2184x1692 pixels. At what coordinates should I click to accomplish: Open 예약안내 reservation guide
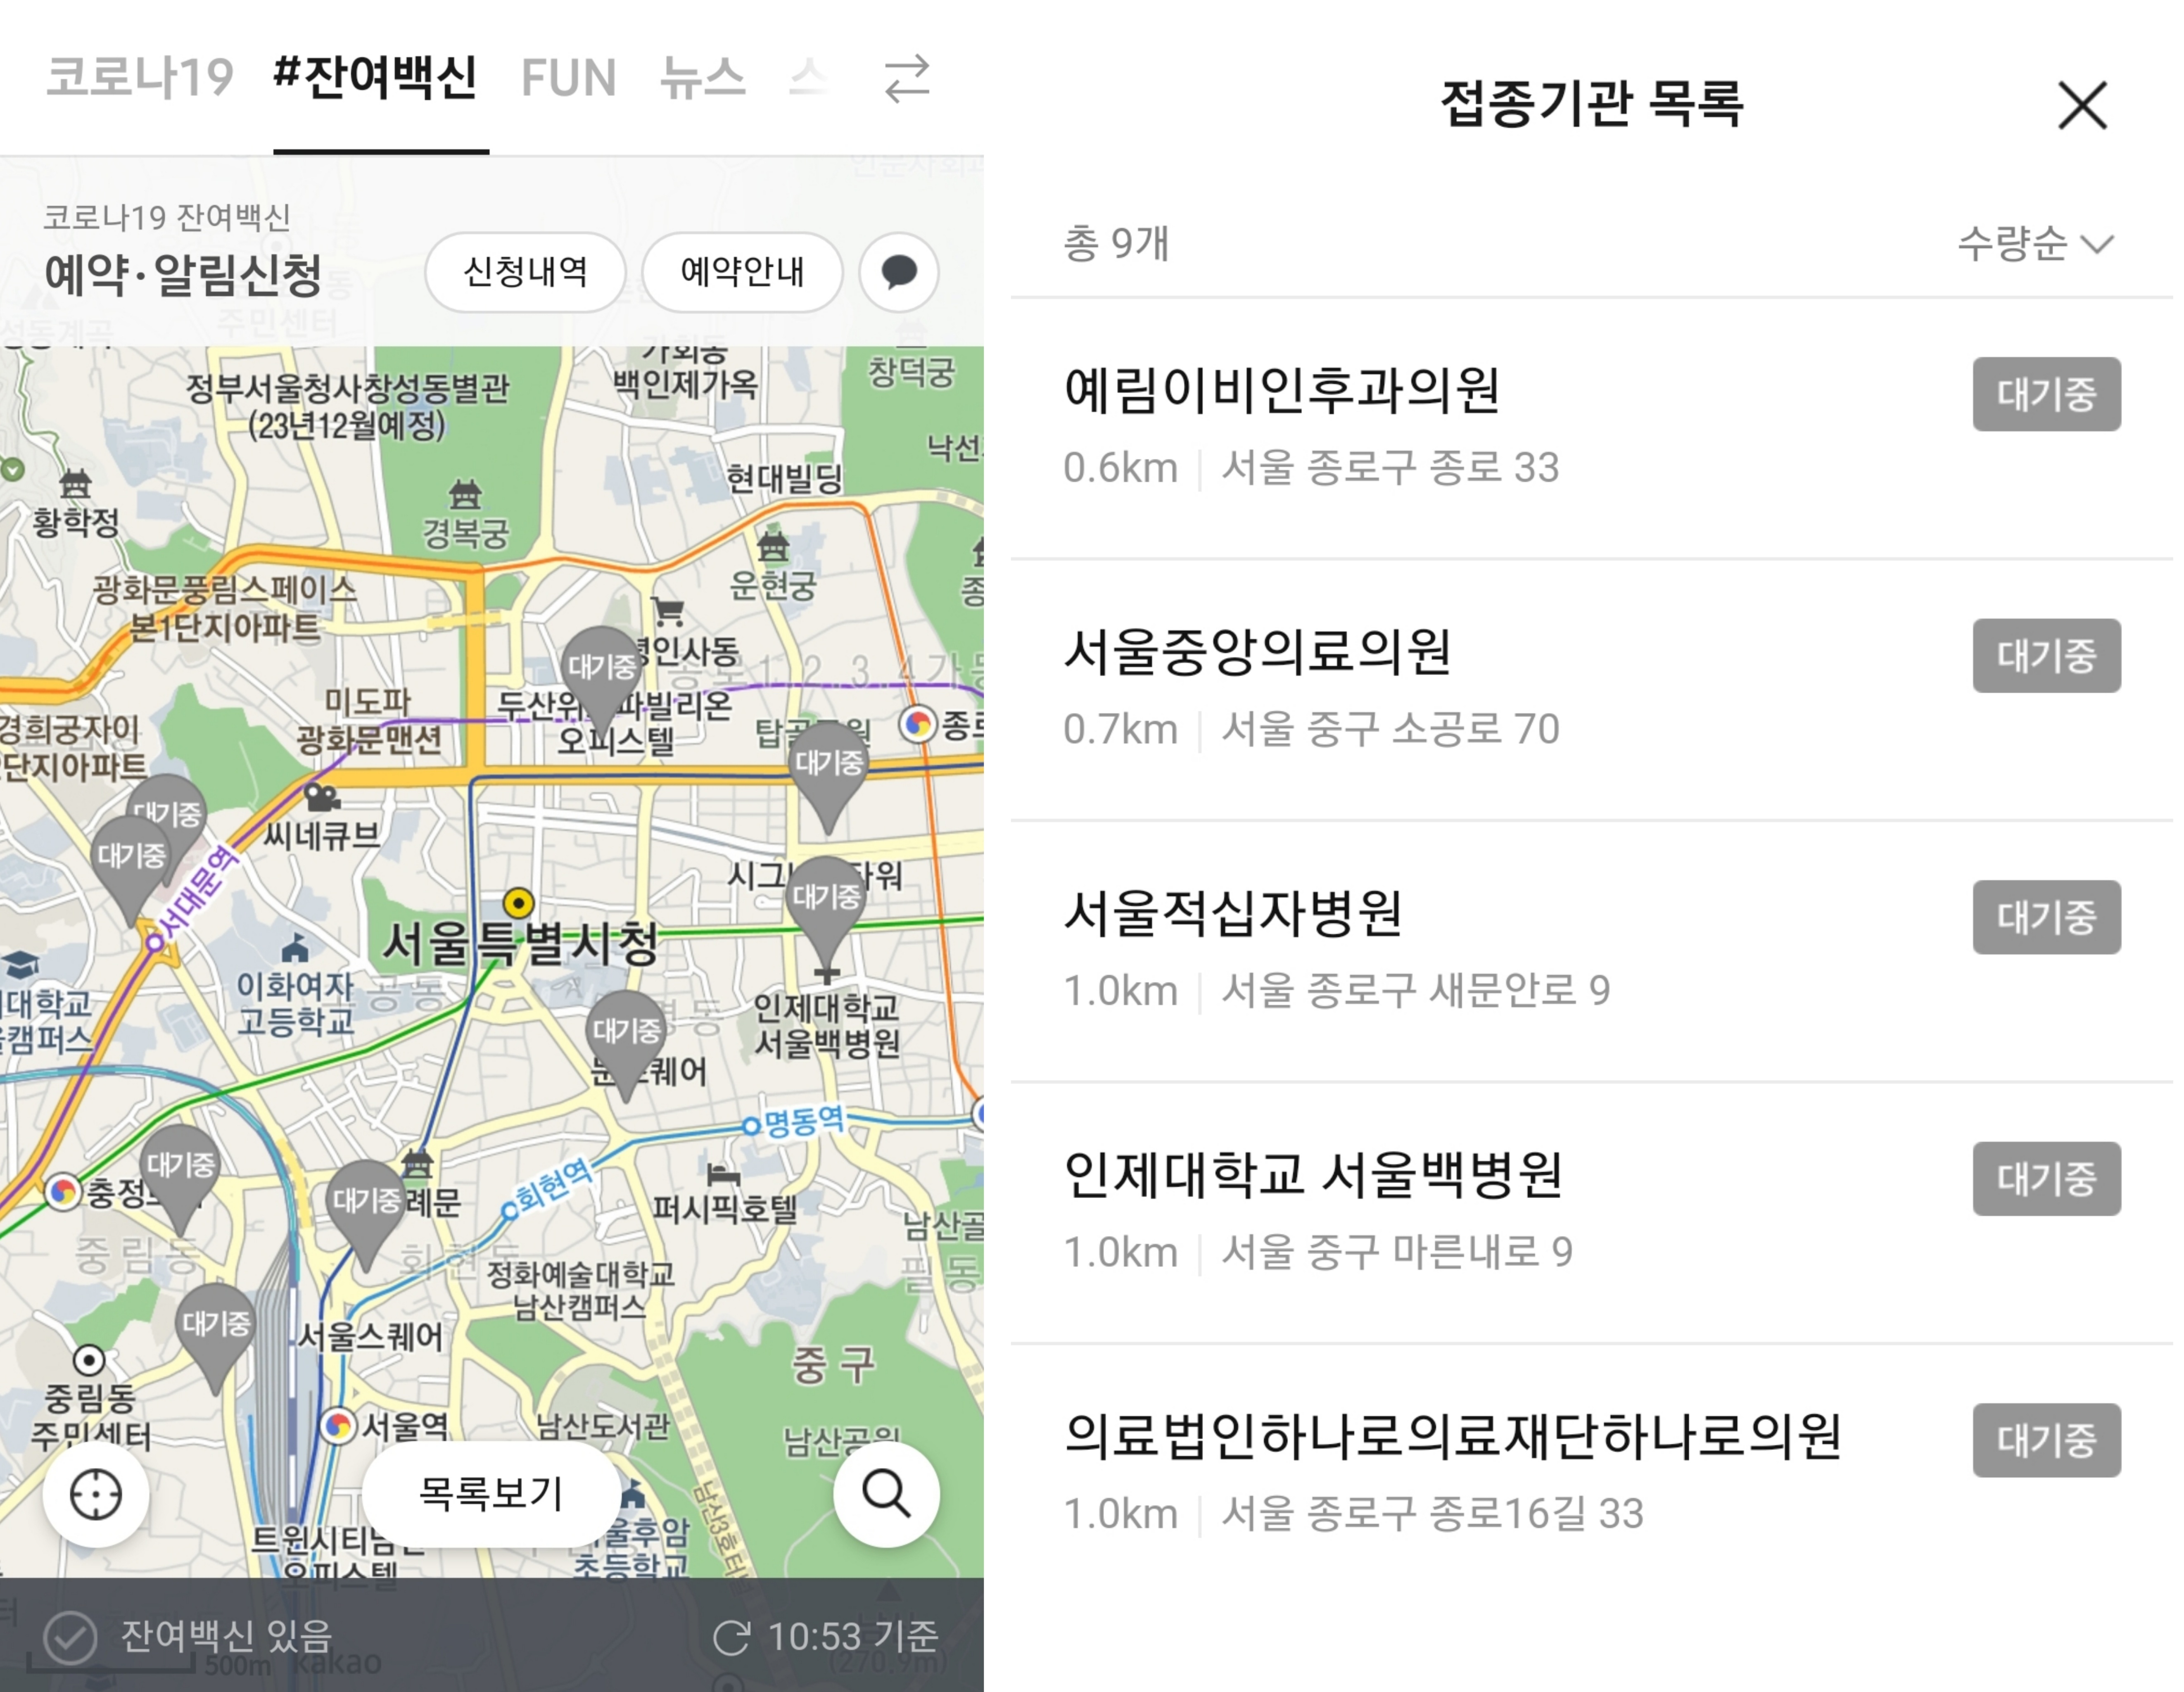[742, 272]
